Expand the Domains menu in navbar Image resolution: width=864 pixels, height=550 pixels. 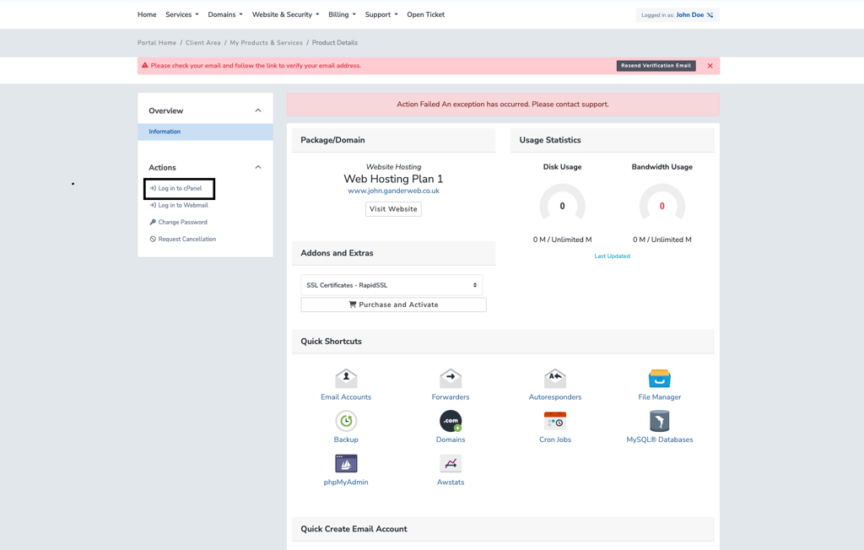pyautogui.click(x=224, y=14)
